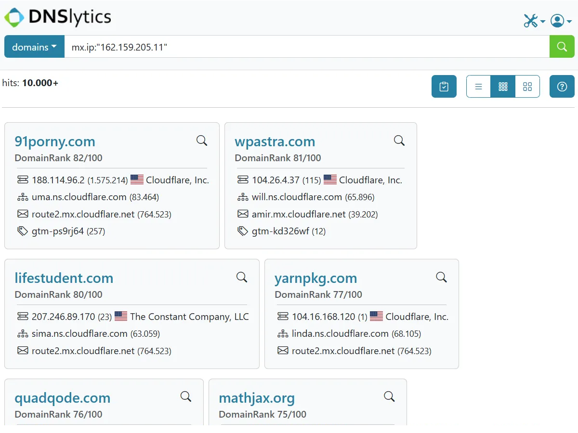Image resolution: width=578 pixels, height=433 pixels.
Task: Click The Constant Company, LLC text
Action: coord(189,317)
